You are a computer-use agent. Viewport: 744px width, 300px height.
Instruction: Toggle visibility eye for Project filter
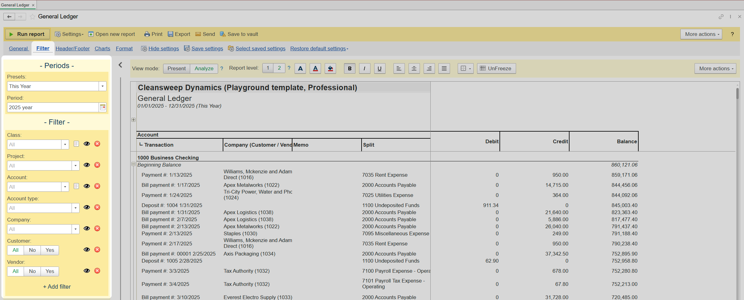tap(87, 165)
